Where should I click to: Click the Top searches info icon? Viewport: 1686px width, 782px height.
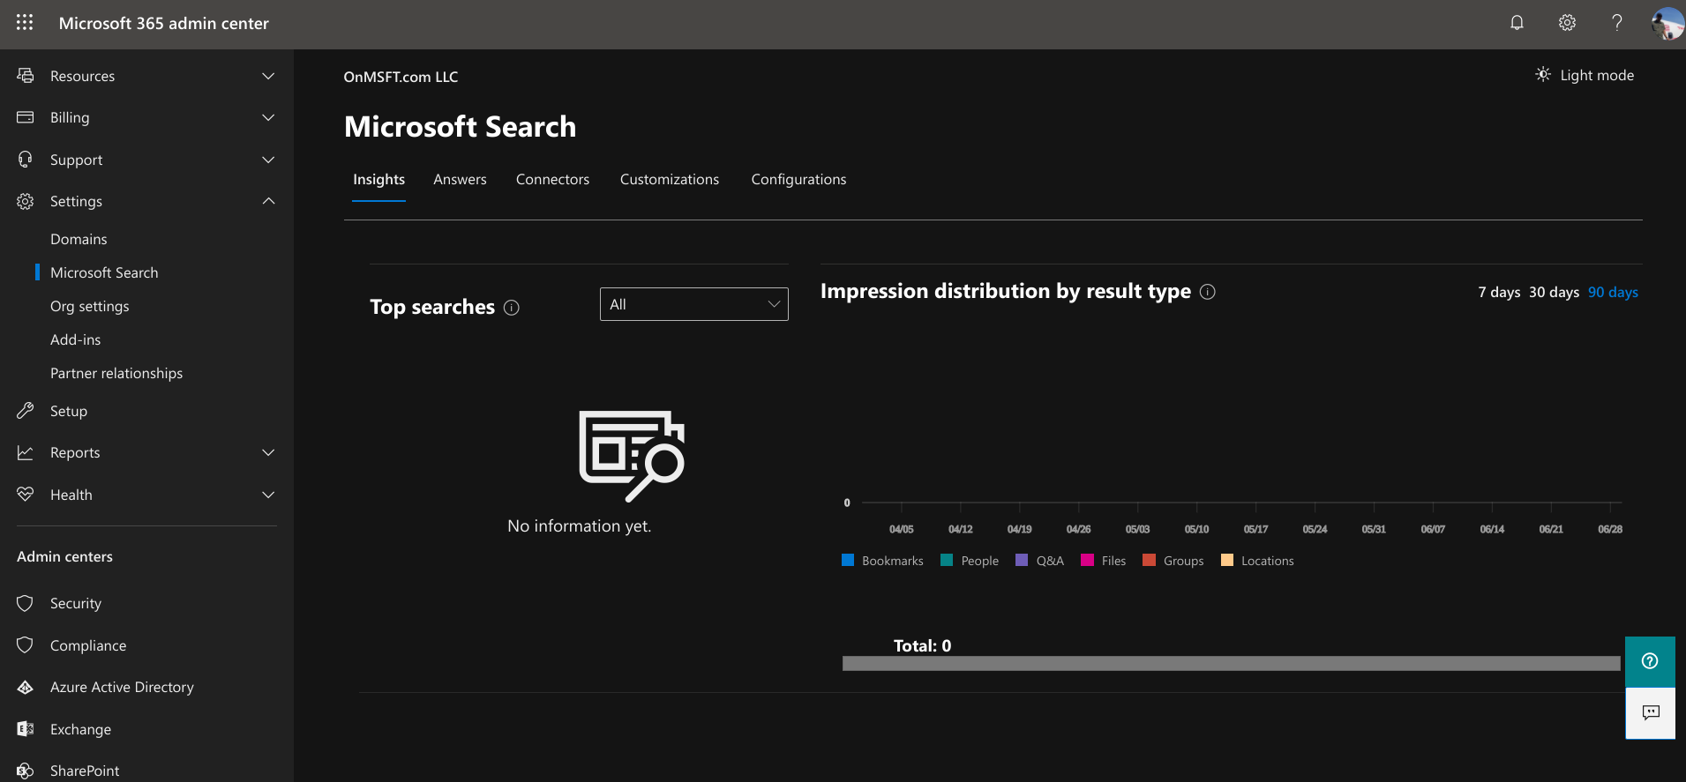(512, 308)
